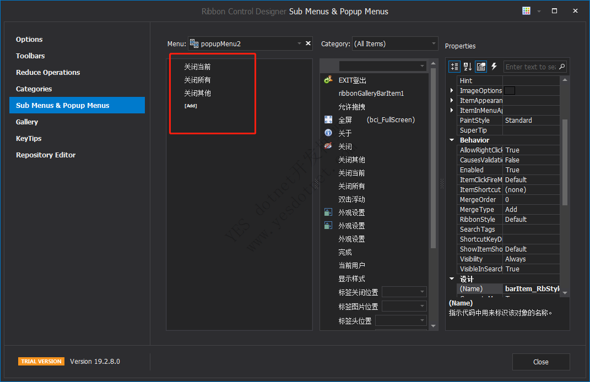Click scroll-up arrow of items list
The image size is (590, 382).
[x=433, y=63]
